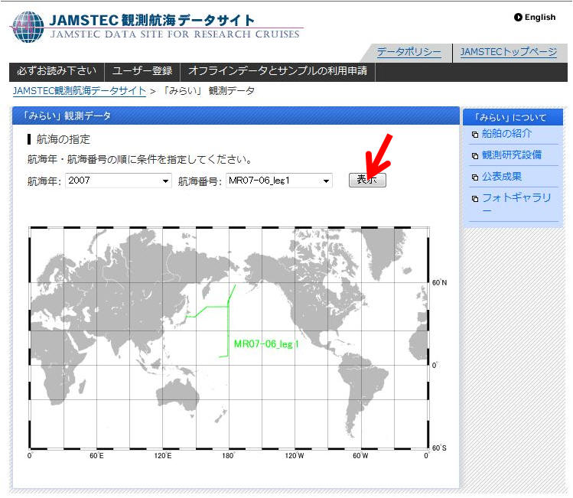Viewport: 573px width, 498px height.
Task: Switch to the データポリシー tab
Action: pyautogui.click(x=409, y=52)
